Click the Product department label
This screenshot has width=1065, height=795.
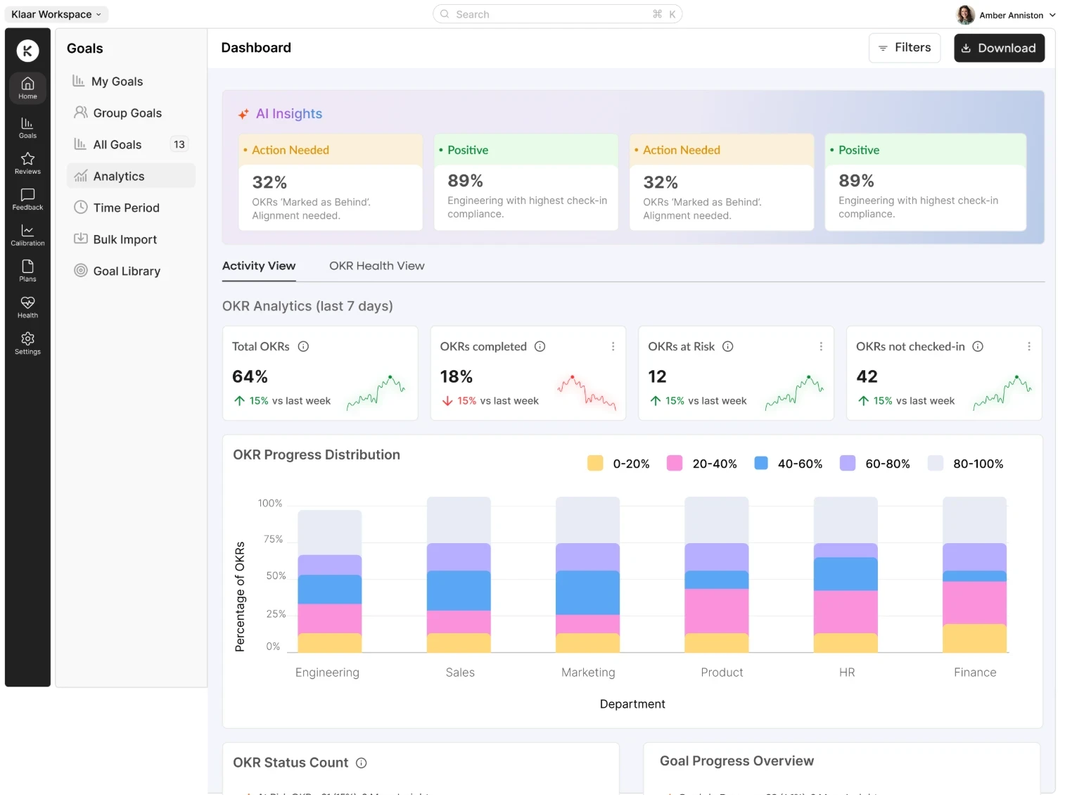pyautogui.click(x=722, y=673)
